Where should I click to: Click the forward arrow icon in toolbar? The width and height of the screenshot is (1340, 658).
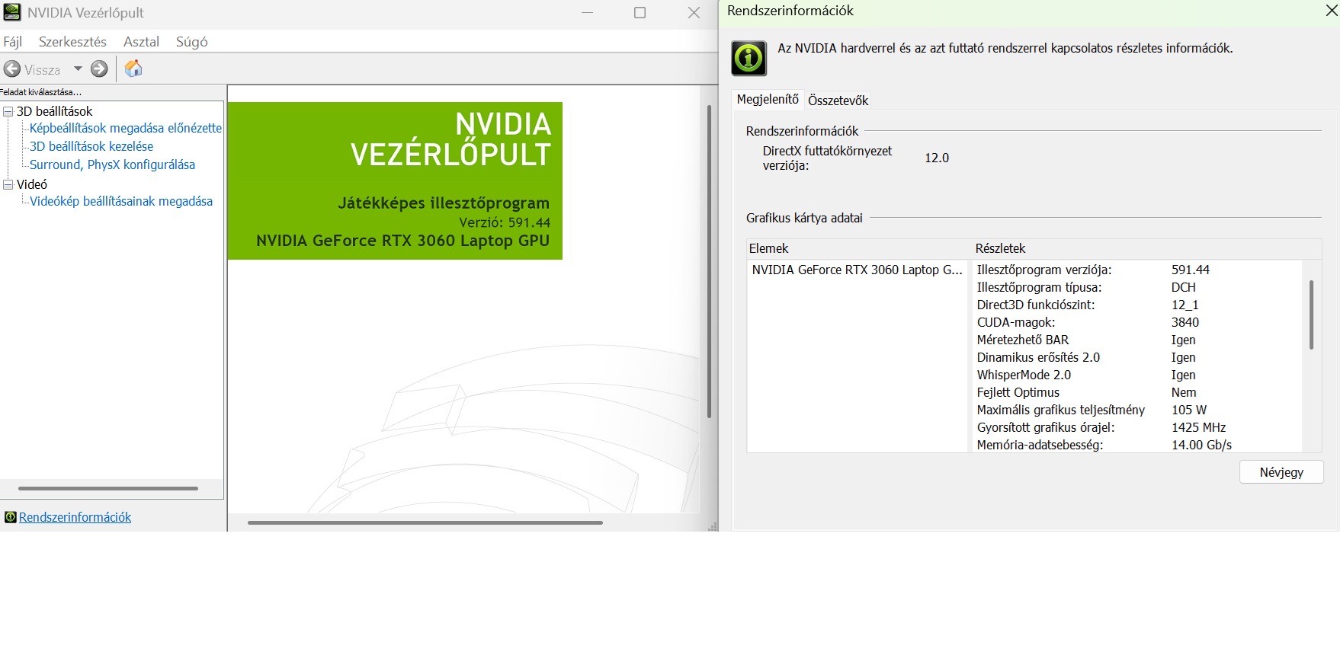[x=99, y=69]
